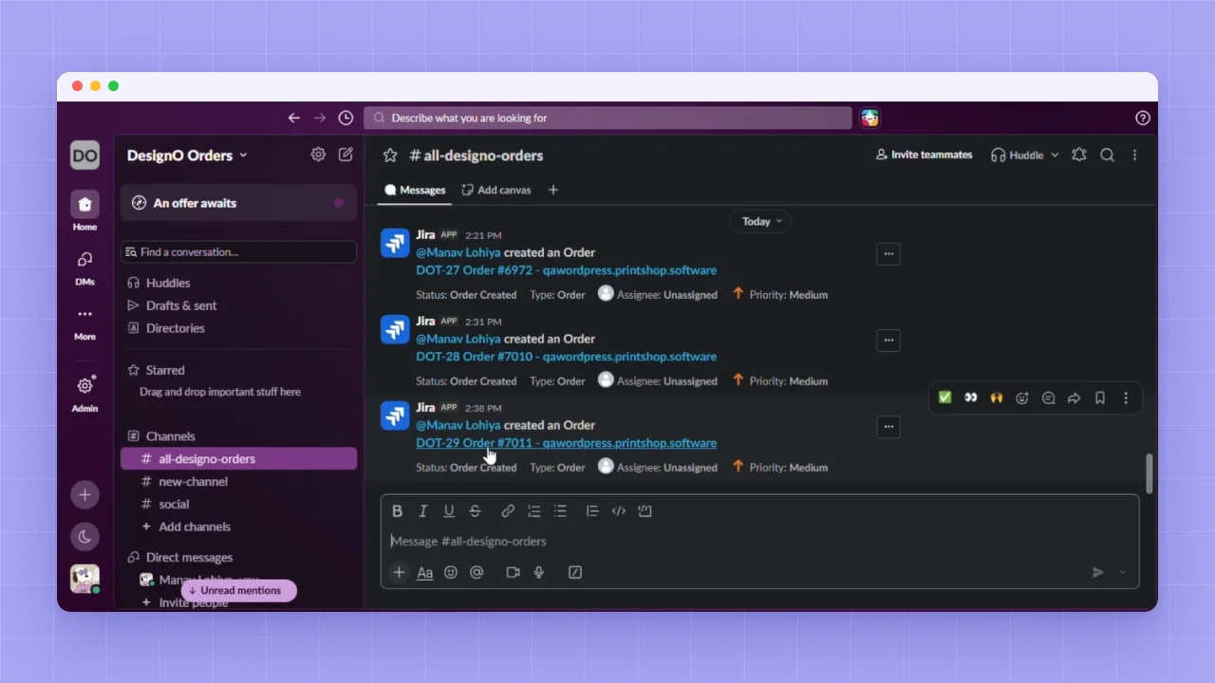This screenshot has height=683, width=1215.
Task: Open the slash shortcuts menu
Action: [574, 572]
